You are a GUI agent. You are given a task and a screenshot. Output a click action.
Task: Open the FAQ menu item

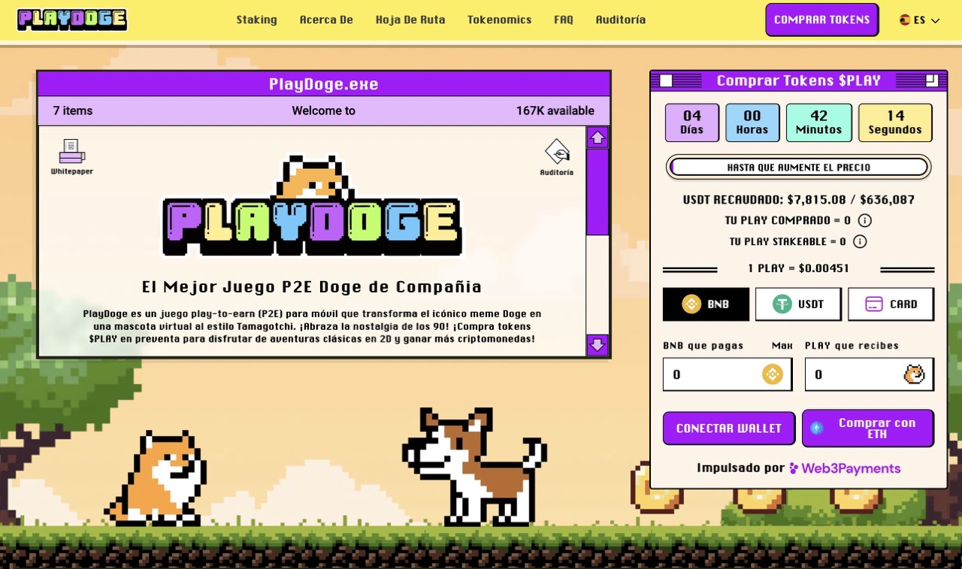tap(564, 20)
